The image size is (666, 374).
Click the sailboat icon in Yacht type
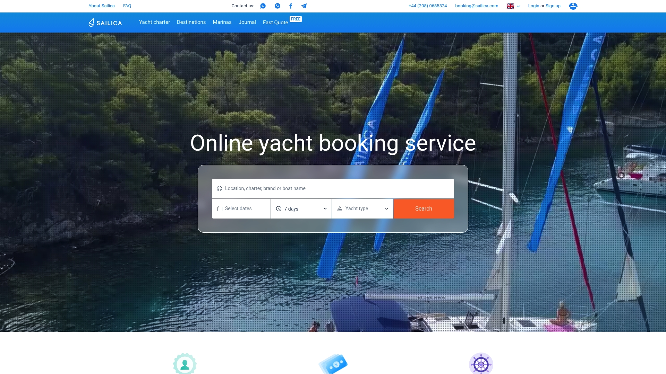click(x=340, y=208)
